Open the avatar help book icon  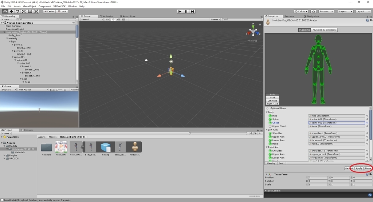pyautogui.click(x=368, y=20)
